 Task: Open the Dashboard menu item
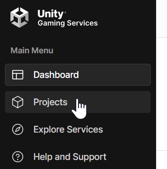[78, 75]
